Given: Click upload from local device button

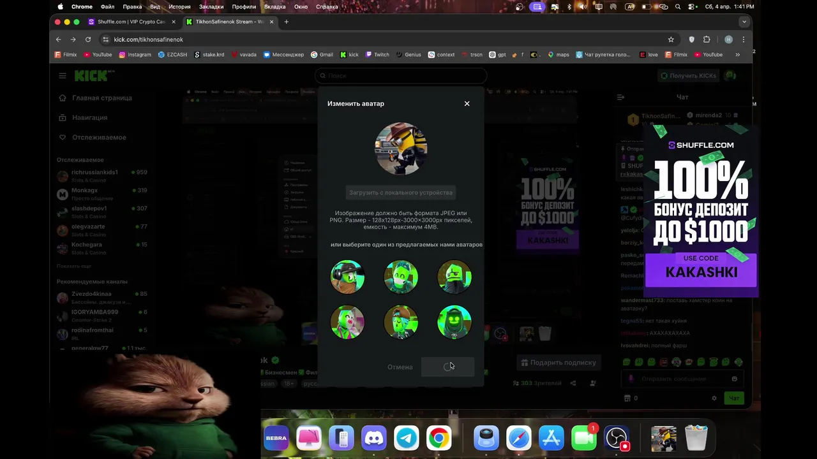Looking at the screenshot, I should 401,193.
